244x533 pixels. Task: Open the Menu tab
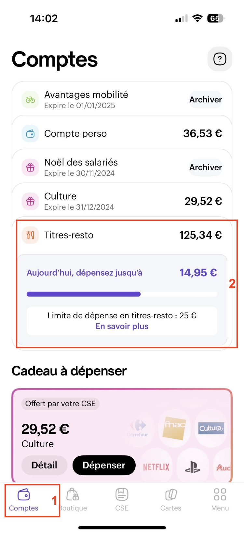[x=220, y=499]
